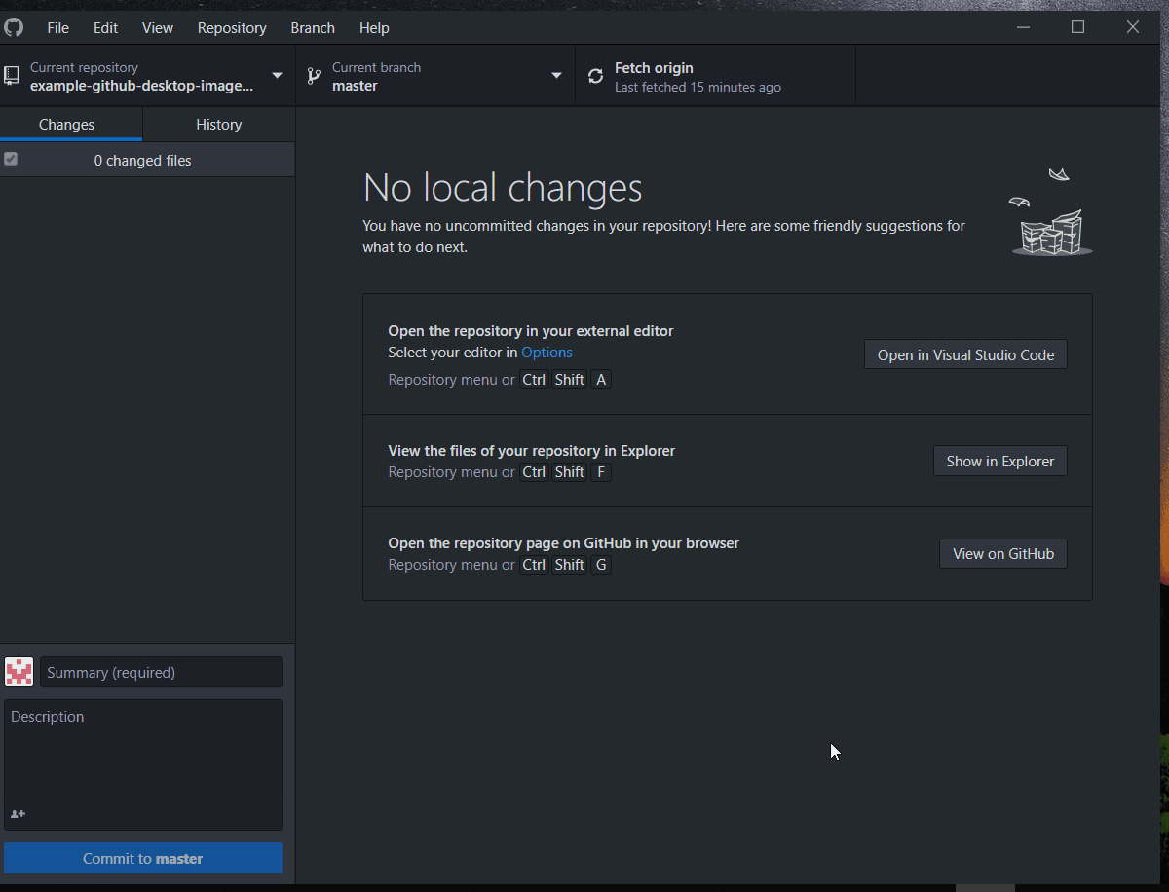Click the 'No local changes' heading

click(x=503, y=187)
